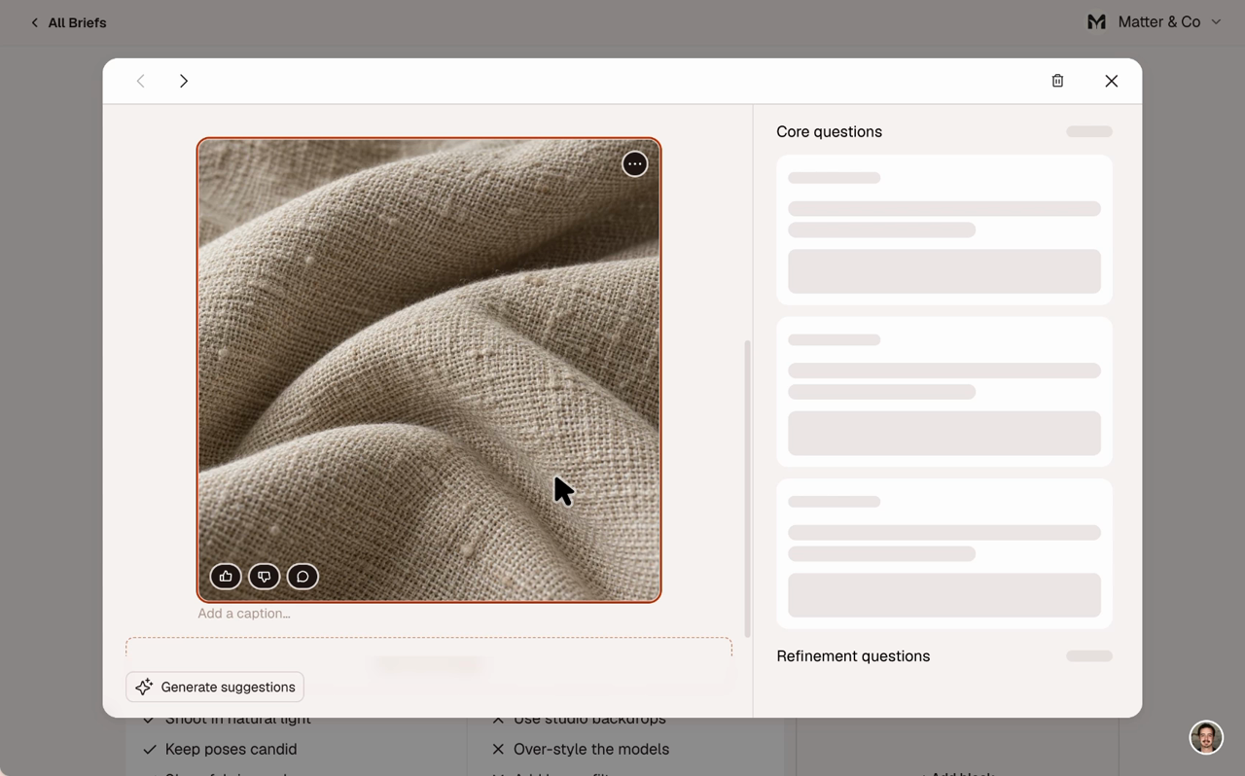Click the Generate suggestions button
Screen dimensions: 1245x776
click(215, 687)
